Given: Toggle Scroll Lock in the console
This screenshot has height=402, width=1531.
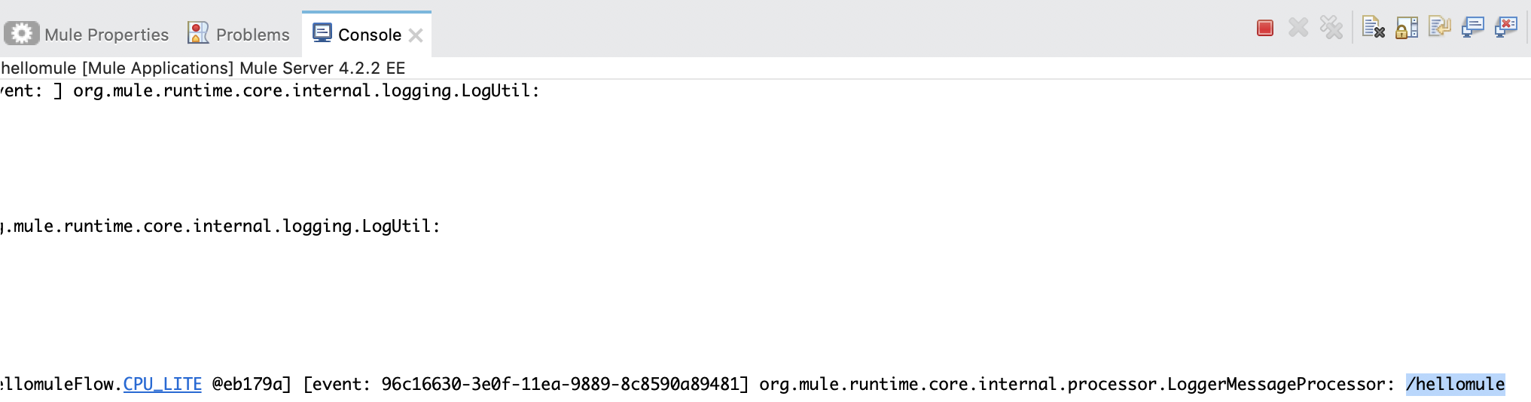Looking at the screenshot, I should pyautogui.click(x=1407, y=29).
